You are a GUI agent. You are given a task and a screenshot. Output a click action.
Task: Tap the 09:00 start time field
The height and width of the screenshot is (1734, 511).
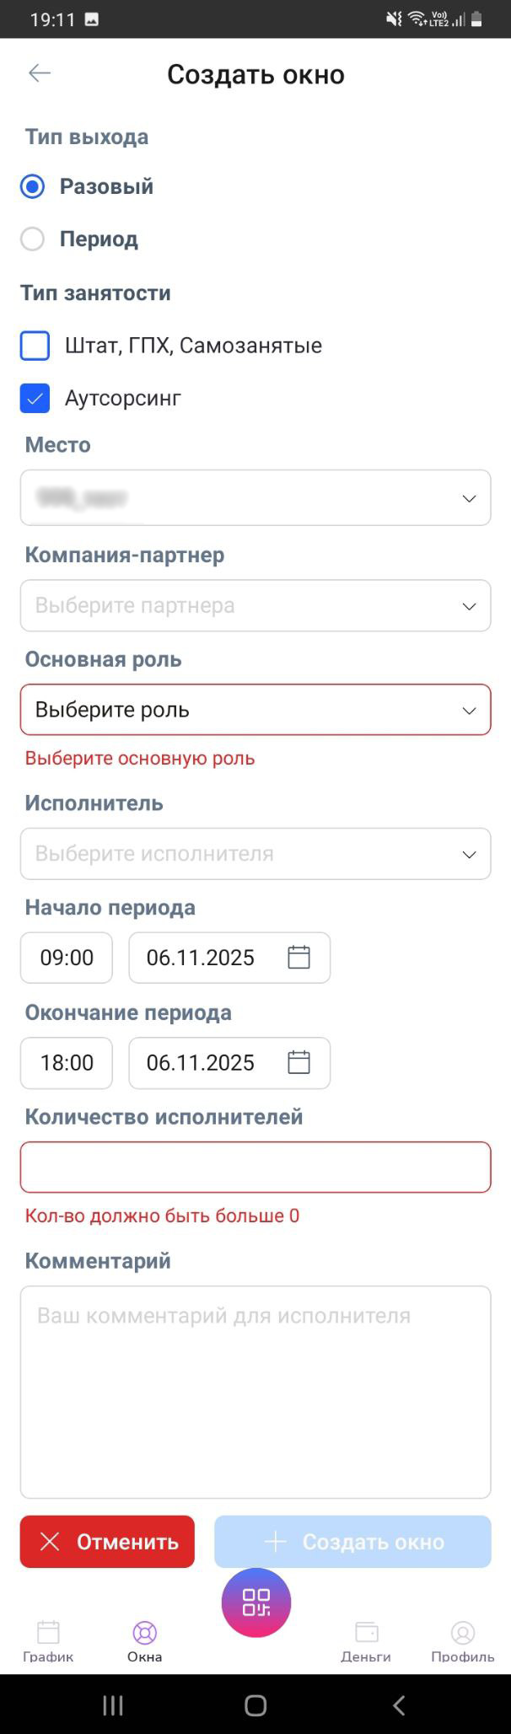point(67,958)
